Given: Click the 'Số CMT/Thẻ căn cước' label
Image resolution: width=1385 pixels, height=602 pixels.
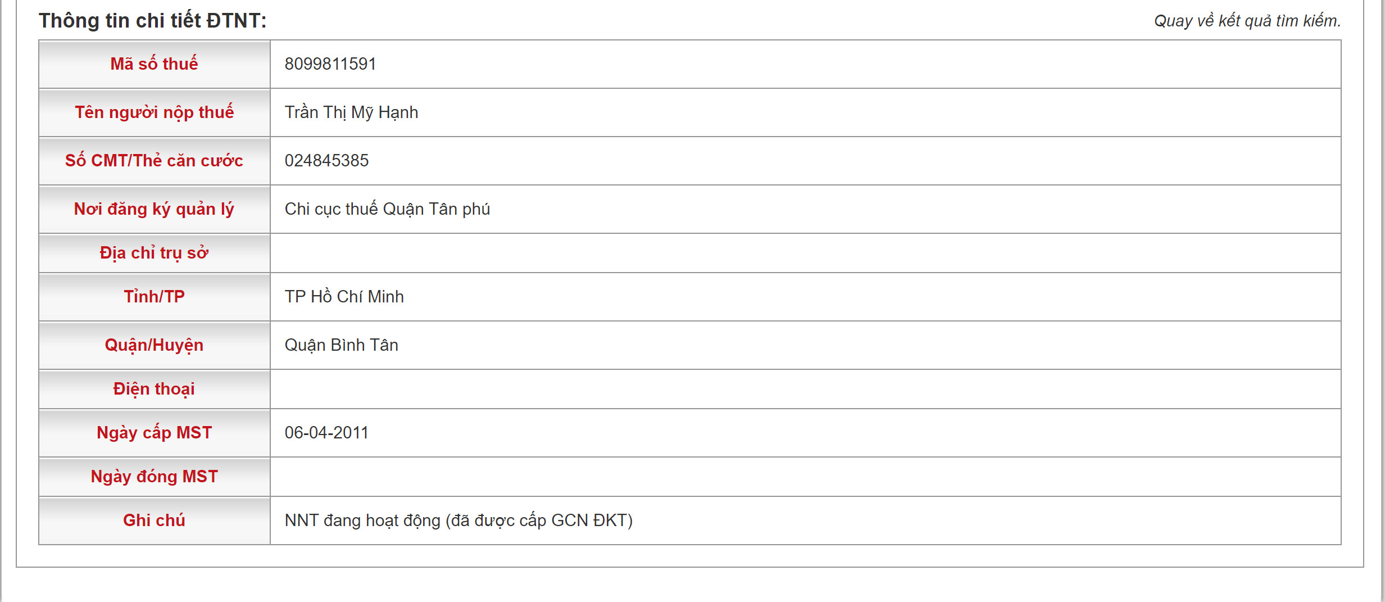Looking at the screenshot, I should pyautogui.click(x=154, y=161).
